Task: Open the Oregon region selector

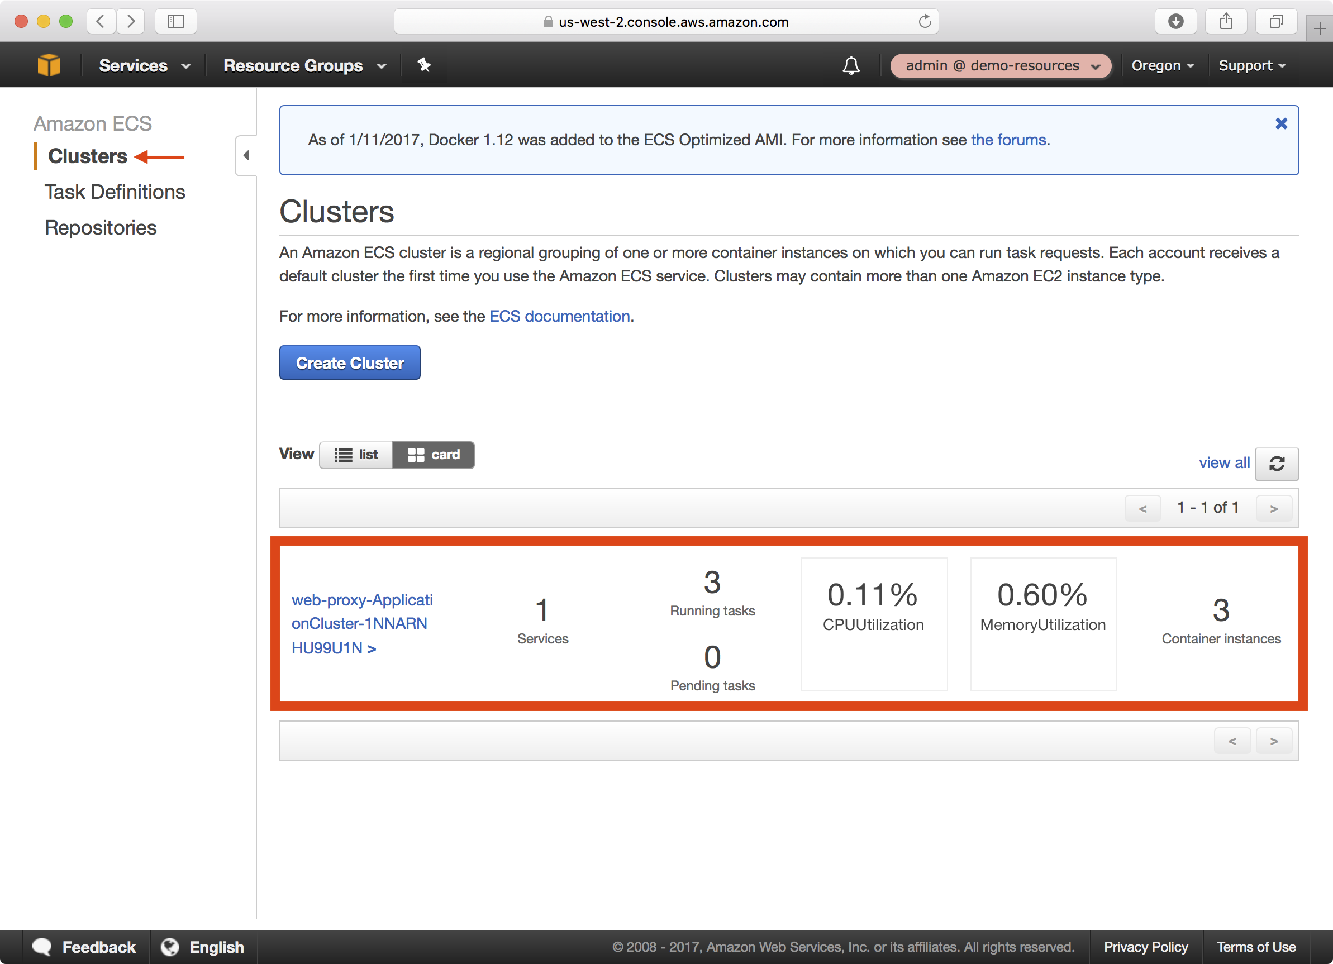Action: click(1163, 66)
